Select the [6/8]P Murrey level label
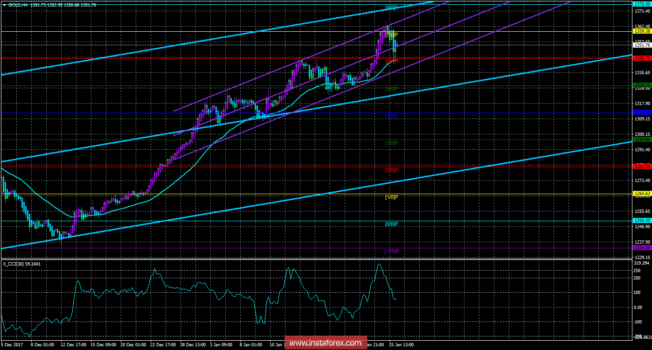The image size is (652, 350). pos(392,62)
